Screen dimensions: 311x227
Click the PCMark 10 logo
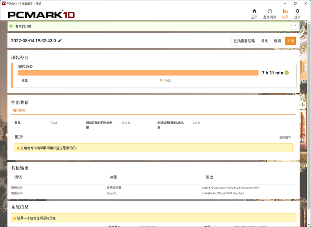tap(41, 15)
